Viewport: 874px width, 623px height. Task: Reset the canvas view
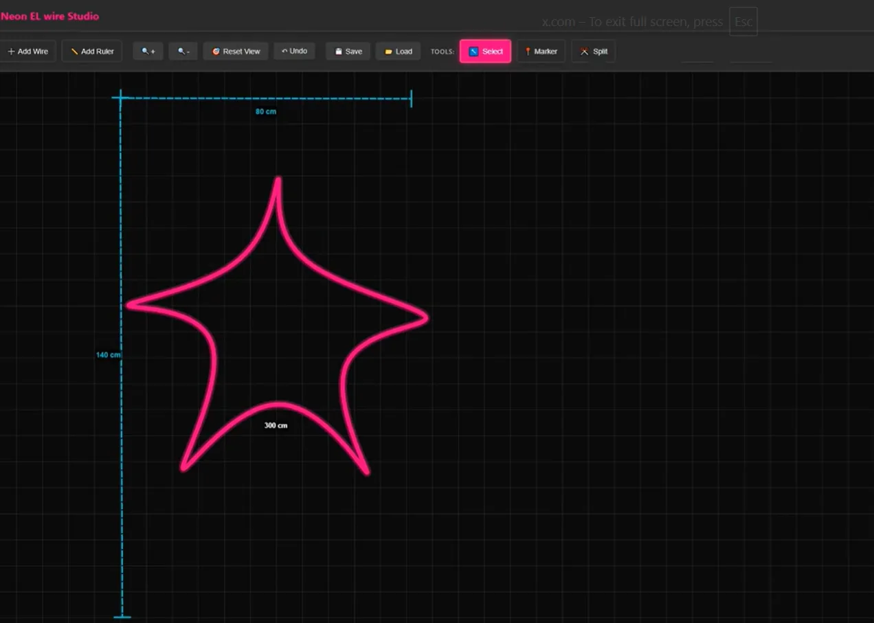236,52
